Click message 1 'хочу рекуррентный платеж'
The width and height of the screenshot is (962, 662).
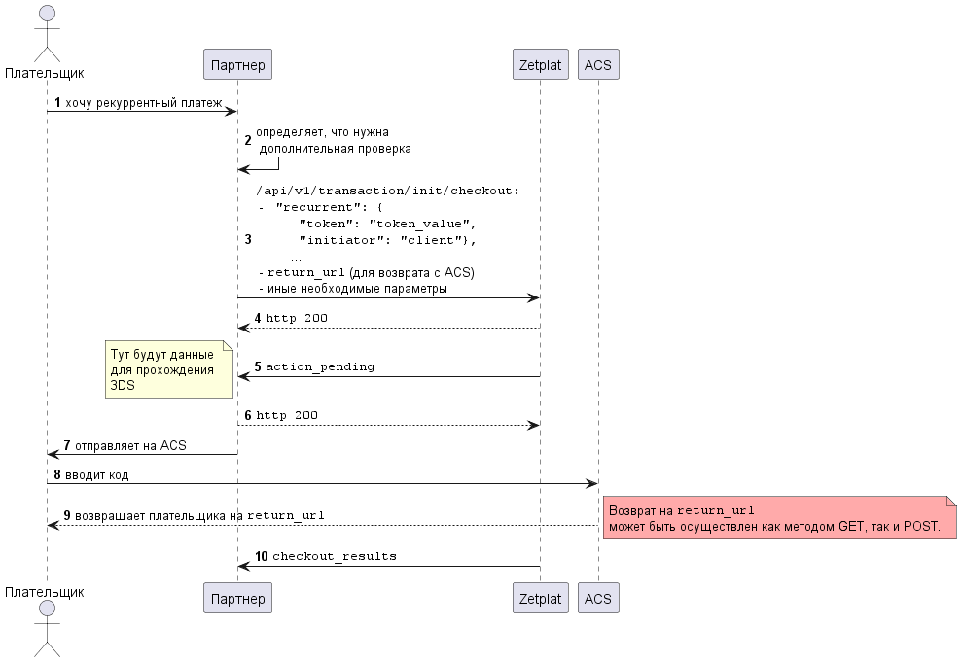point(144,102)
